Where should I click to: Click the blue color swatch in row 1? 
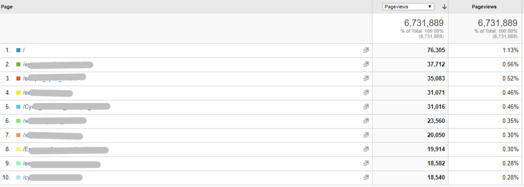click(x=18, y=50)
